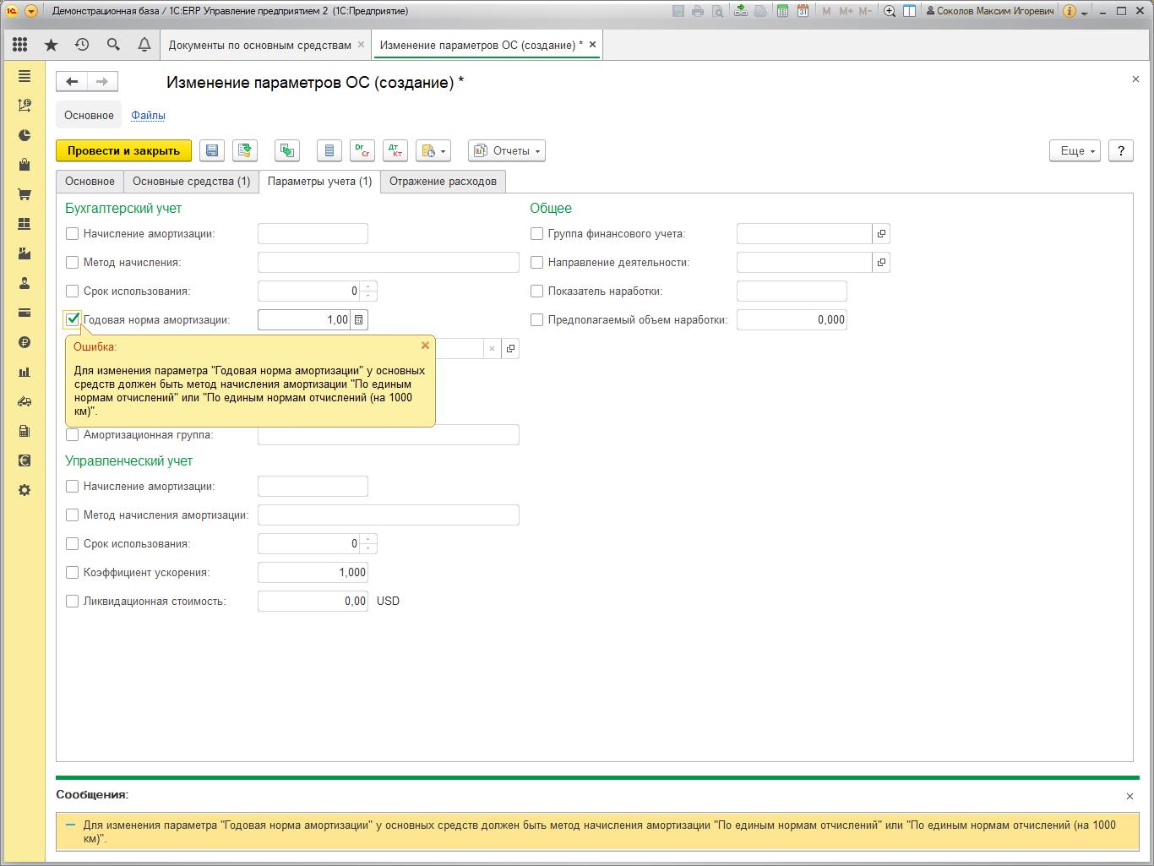Select the Параметры учета (1) tab
The width and height of the screenshot is (1154, 866).
pos(319,182)
